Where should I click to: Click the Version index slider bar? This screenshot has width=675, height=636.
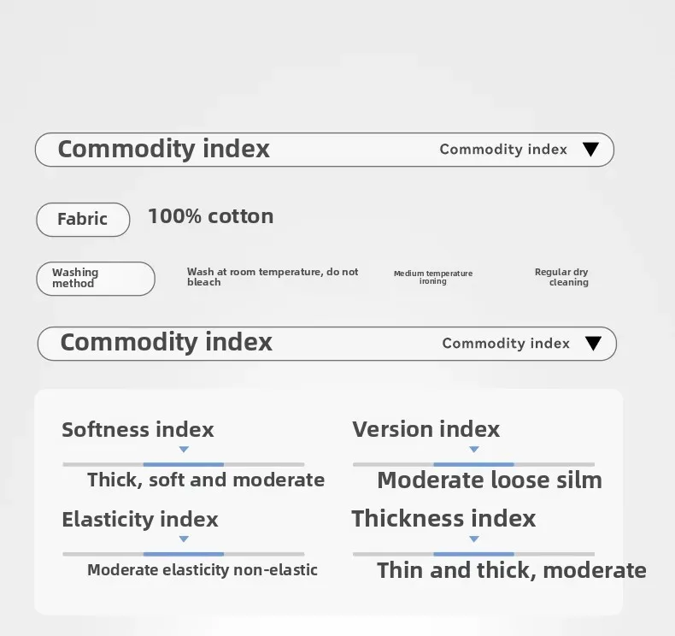(474, 464)
